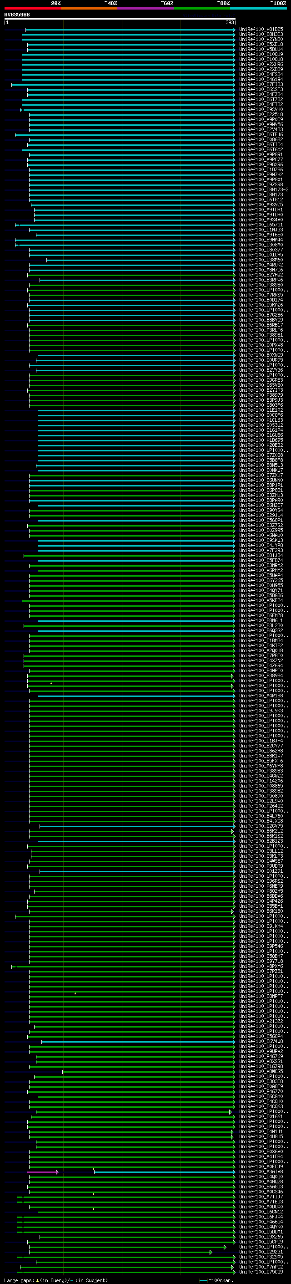The width and height of the screenshot is (291, 1284).
Task: Click hit label UniRef100_Q9GRE3
Action: [261, 380]
